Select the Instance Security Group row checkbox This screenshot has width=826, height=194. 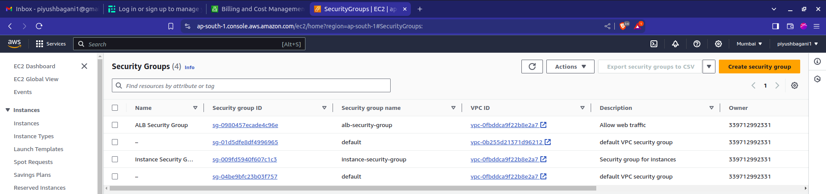tap(115, 159)
